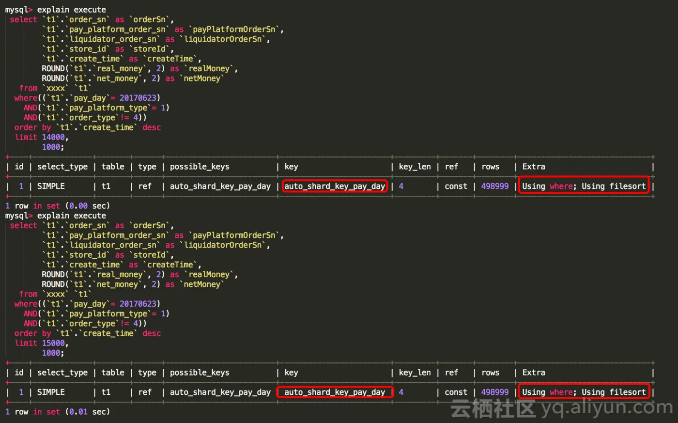Screen dimensions: 678x423
Task: Click 't1' table cell in the second result table
Action: click(106, 392)
